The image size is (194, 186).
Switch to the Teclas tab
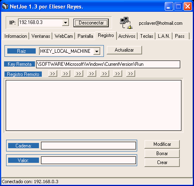point(147,36)
